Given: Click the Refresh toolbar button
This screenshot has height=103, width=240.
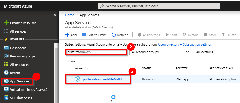Looking at the screenshot, I should coord(120,35).
